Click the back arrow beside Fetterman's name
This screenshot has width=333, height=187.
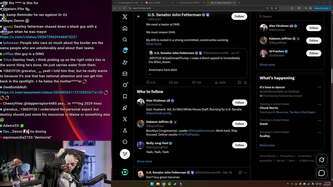click(139, 16)
